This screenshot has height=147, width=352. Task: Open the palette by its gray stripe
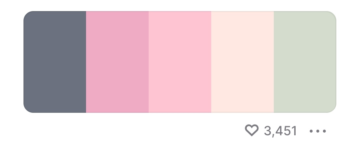click(55, 62)
